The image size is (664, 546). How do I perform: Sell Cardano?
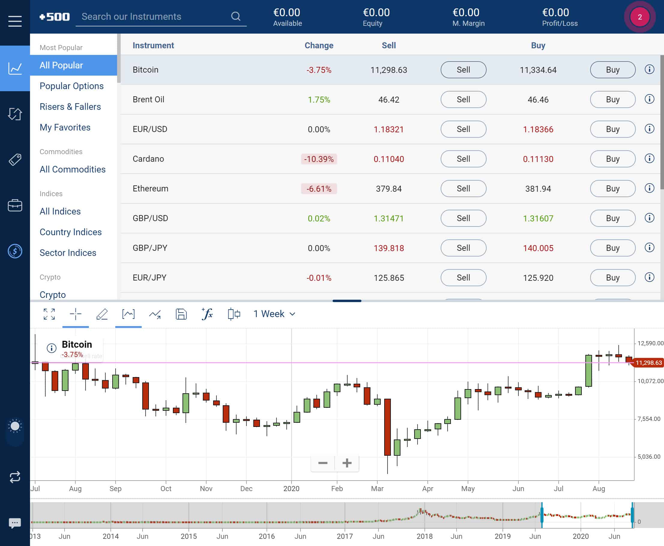[463, 159]
